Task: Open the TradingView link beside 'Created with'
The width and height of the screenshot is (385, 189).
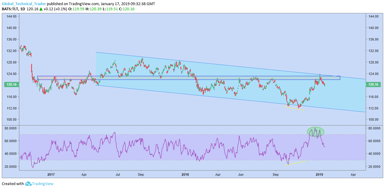Action: [x=43, y=184]
